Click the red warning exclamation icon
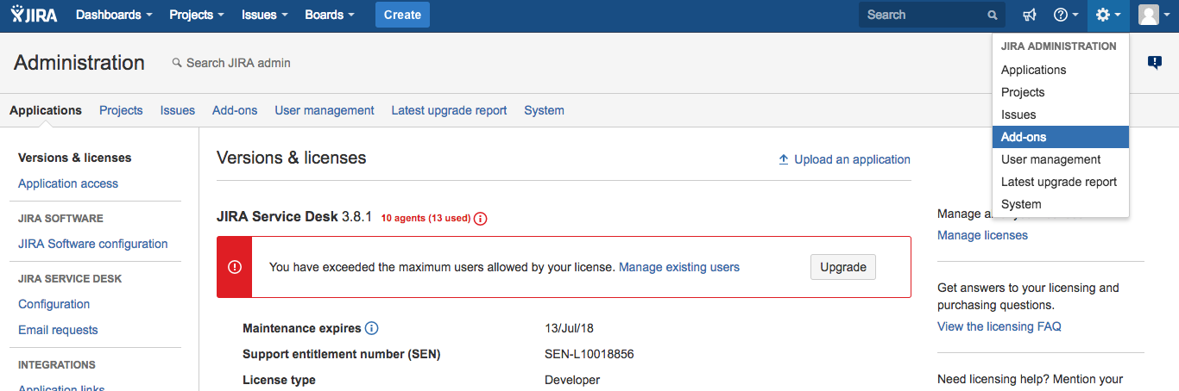Image resolution: width=1179 pixels, height=391 pixels. pyautogui.click(x=234, y=267)
